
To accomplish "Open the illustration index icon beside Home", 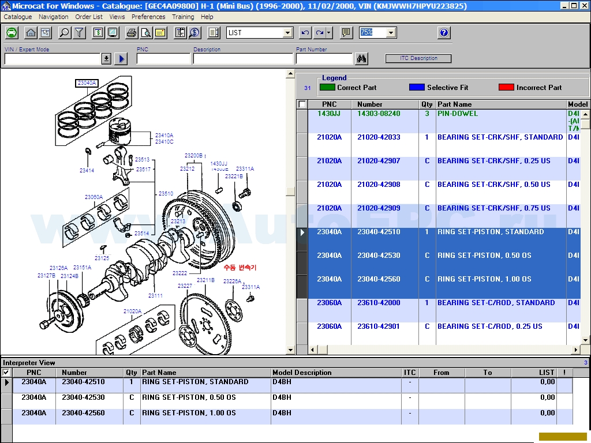I will click(x=46, y=33).
